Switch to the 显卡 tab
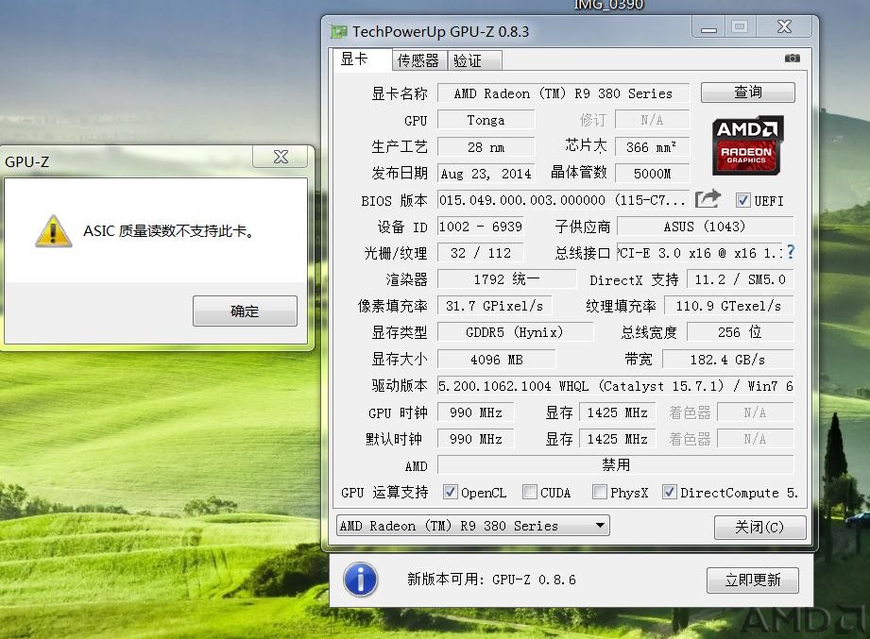The image size is (870, 639). (361, 59)
